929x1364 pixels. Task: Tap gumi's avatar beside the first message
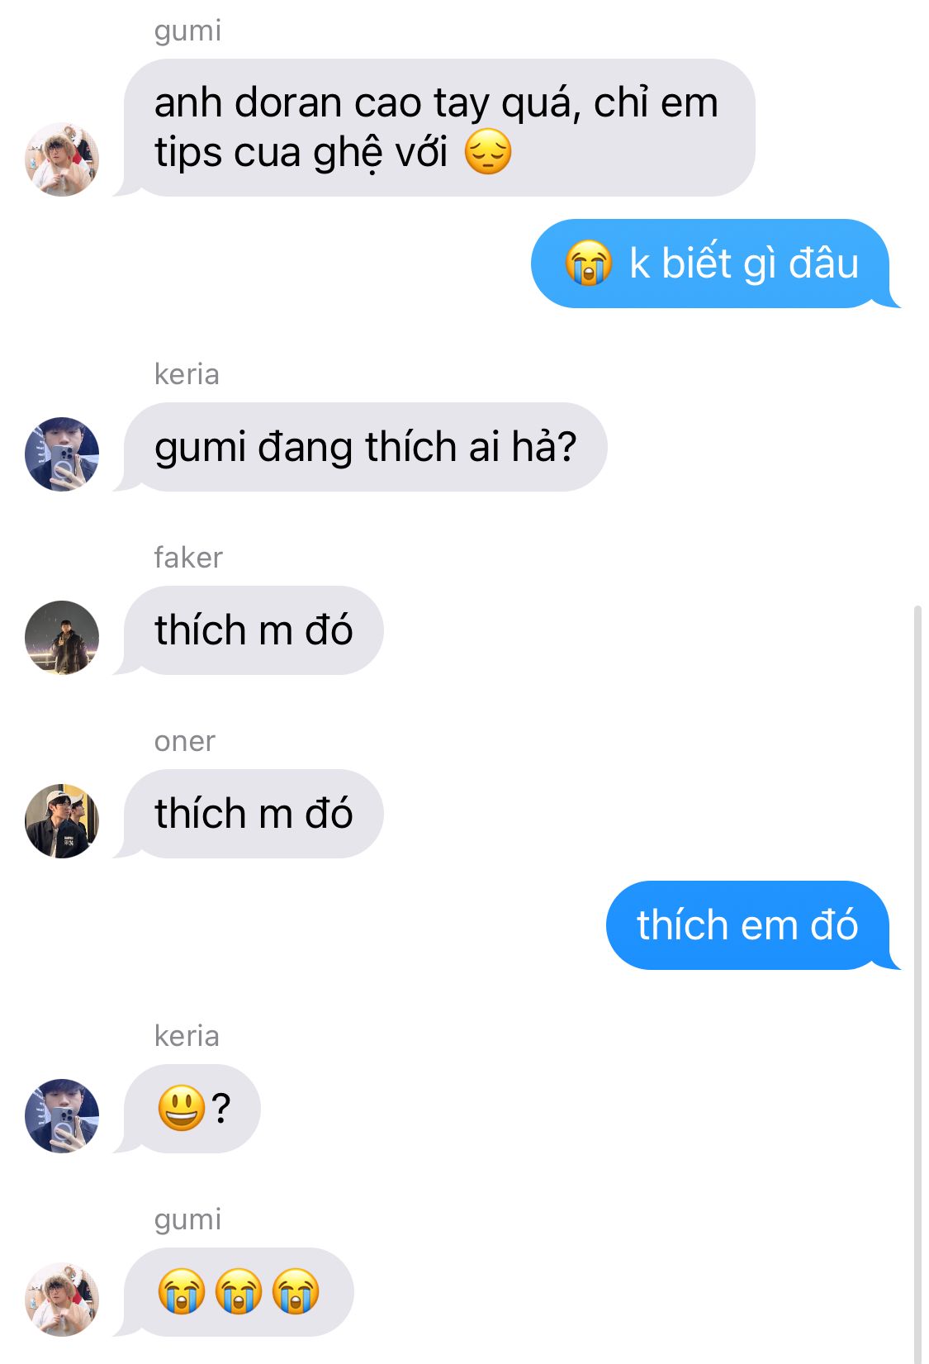(62, 159)
